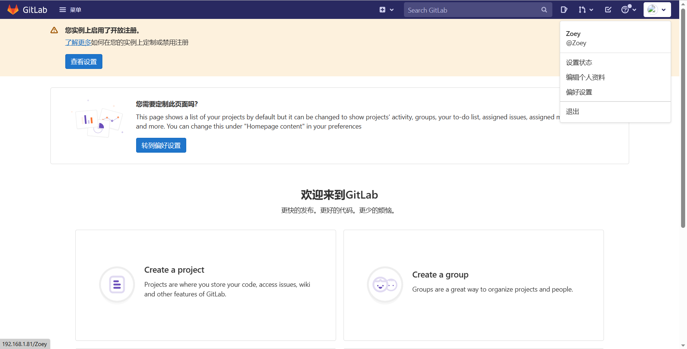Click the 您需要定制此页面吗? heading
The width and height of the screenshot is (687, 349).
167,104
